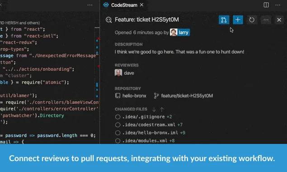Click the code line importing "react-intl"

tap(29, 36)
